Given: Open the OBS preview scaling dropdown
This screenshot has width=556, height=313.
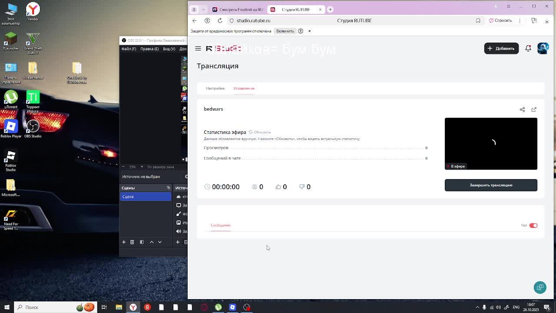Looking at the screenshot, I should point(161,167).
